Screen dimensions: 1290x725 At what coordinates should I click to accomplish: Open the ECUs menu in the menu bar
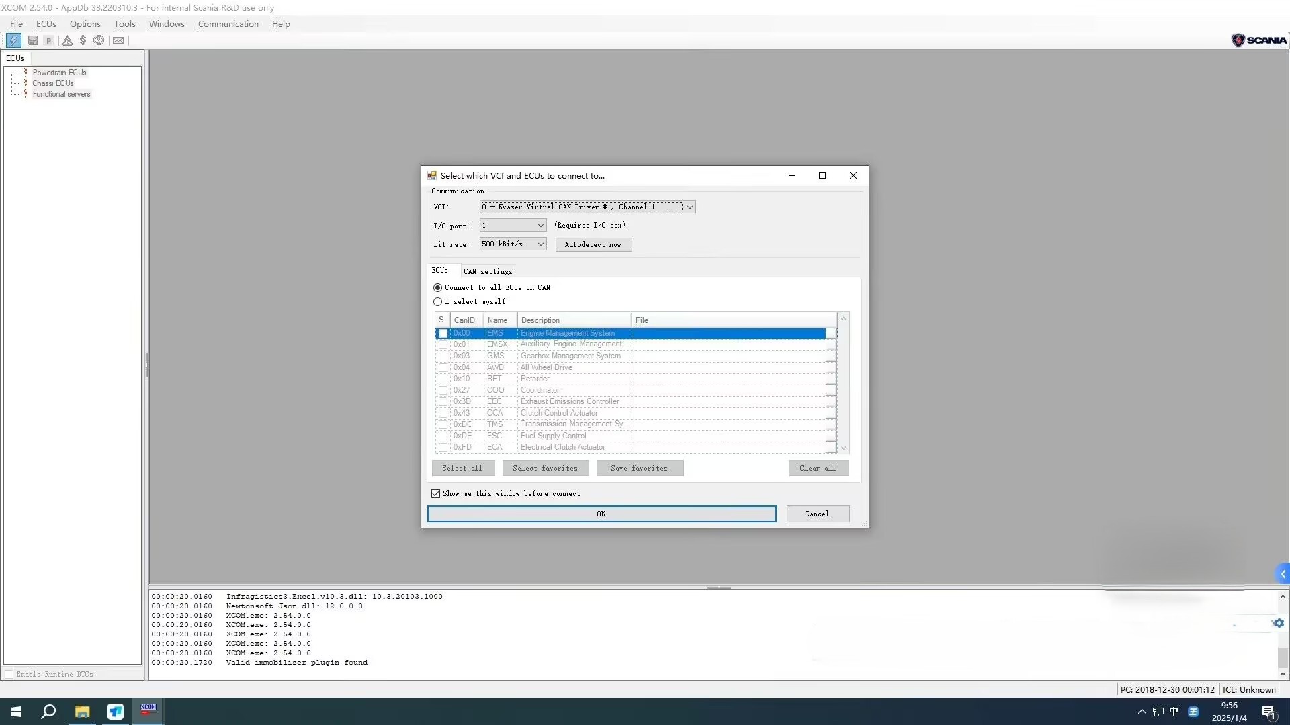click(x=46, y=24)
